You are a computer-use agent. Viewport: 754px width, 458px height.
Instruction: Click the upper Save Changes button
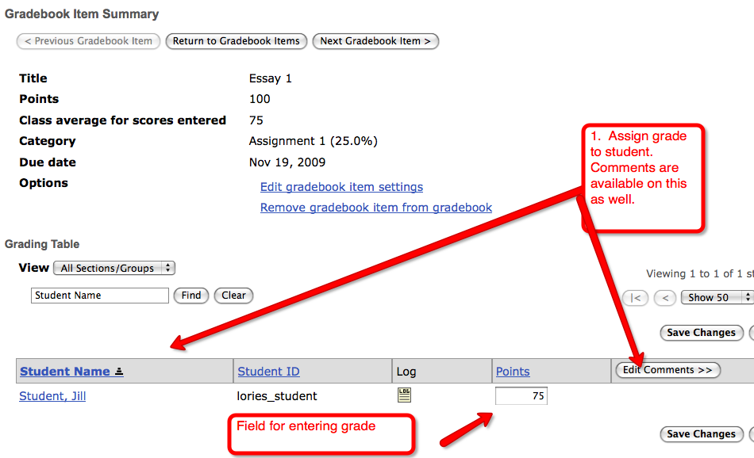tap(702, 333)
